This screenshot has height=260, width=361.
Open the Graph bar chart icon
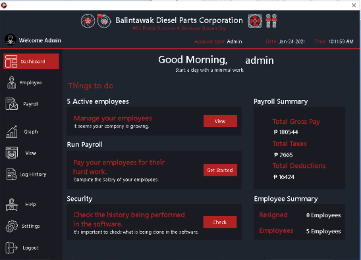click(x=11, y=132)
